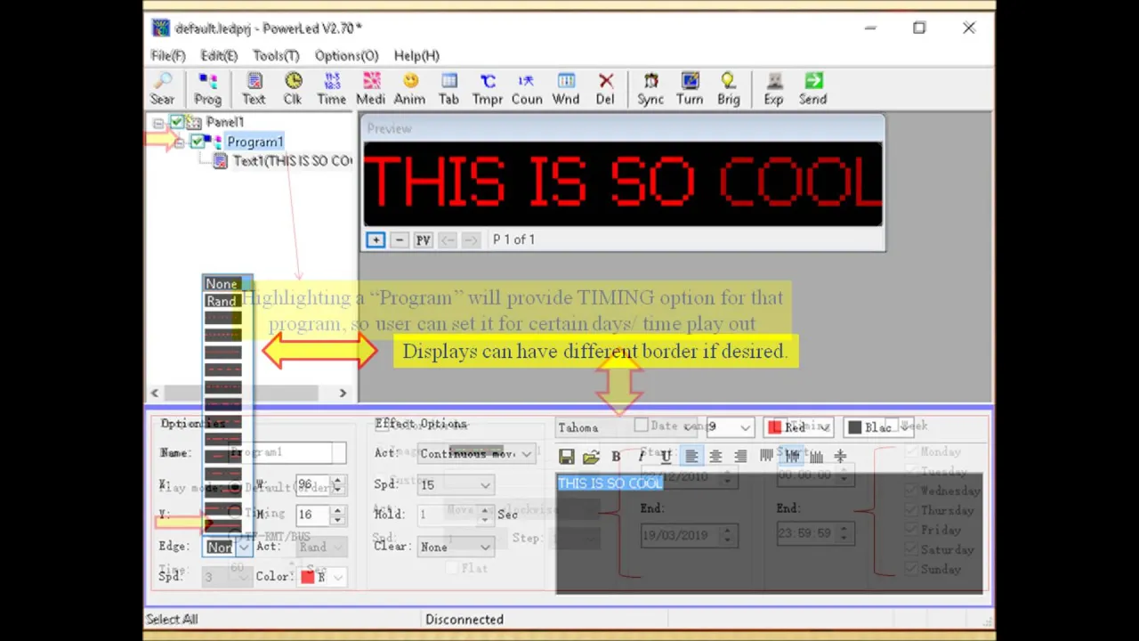Open the Black background color picker
The image size is (1139, 641).
click(x=879, y=427)
